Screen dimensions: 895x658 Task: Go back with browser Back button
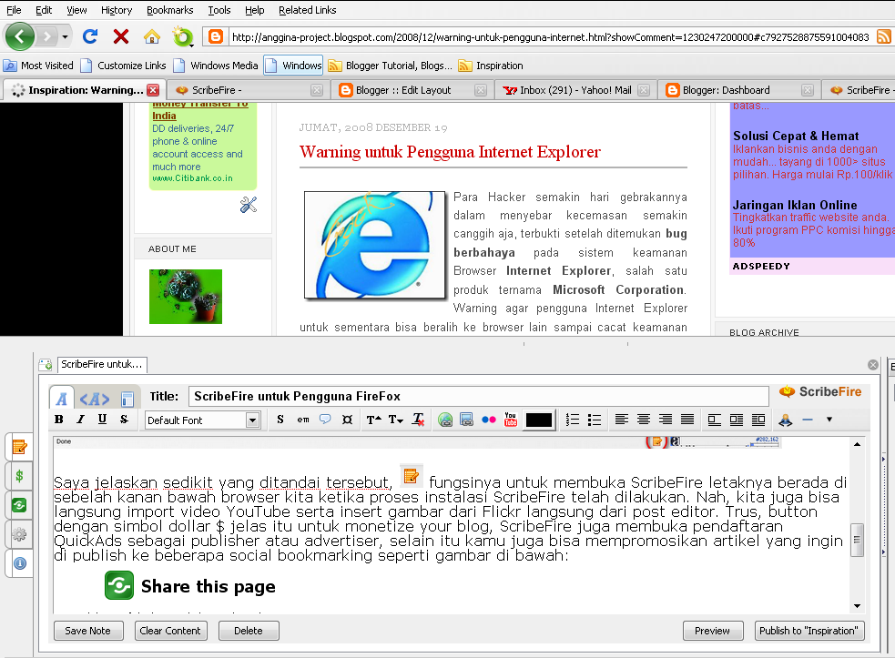20,37
